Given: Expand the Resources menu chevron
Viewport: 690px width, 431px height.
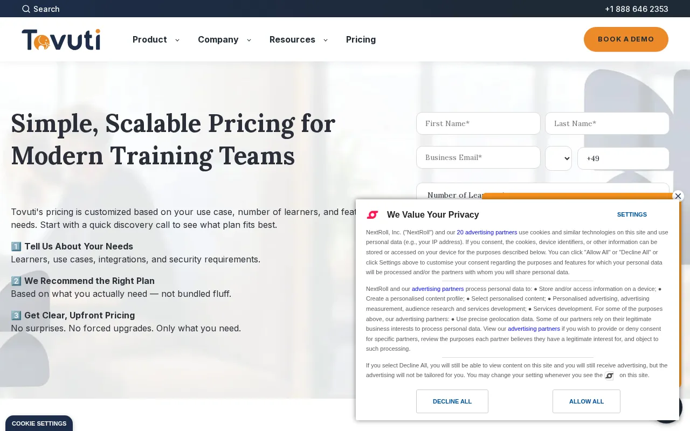Looking at the screenshot, I should coord(325,40).
